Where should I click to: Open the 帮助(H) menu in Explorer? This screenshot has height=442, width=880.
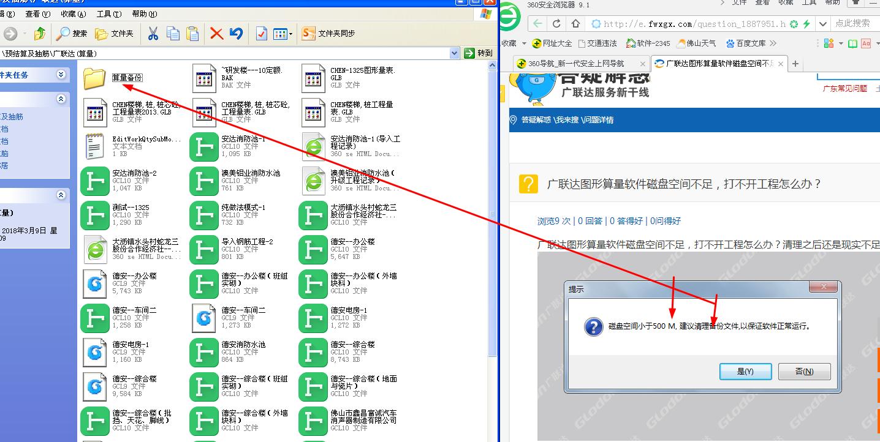tap(145, 13)
